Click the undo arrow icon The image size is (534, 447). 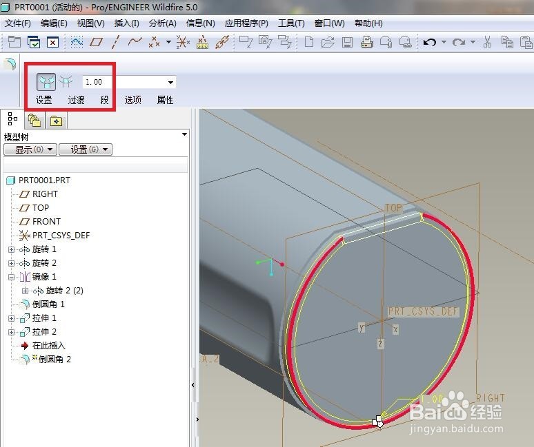tap(429, 42)
